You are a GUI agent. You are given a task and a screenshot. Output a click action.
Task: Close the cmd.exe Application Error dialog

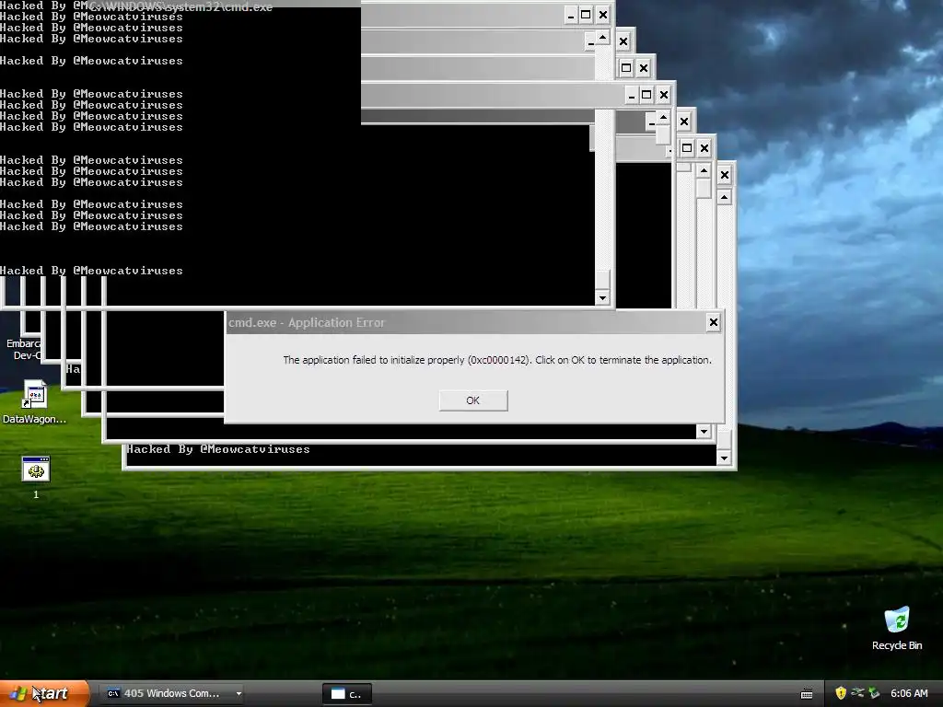coord(714,322)
